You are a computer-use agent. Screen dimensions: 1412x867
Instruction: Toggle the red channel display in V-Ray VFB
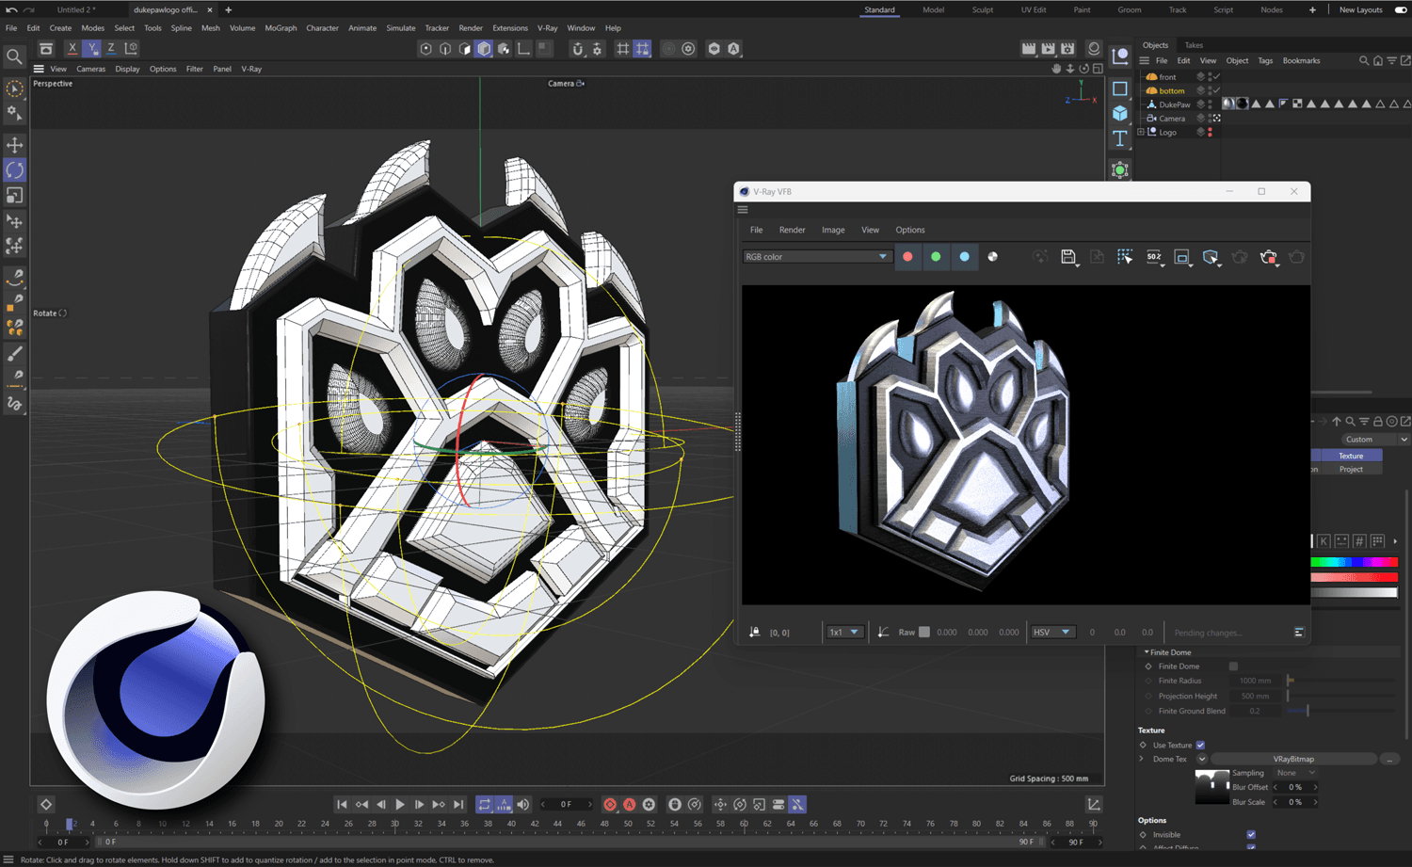point(907,256)
